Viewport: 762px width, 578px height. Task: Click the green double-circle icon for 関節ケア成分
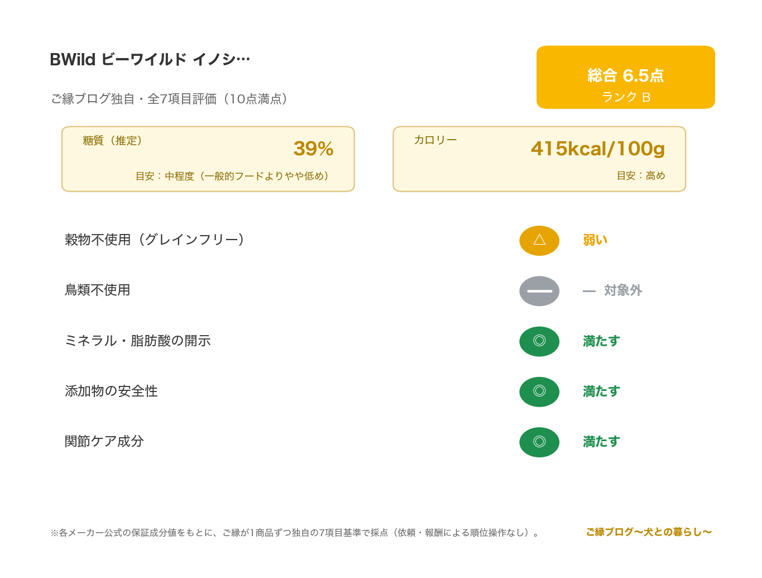pyautogui.click(x=539, y=442)
